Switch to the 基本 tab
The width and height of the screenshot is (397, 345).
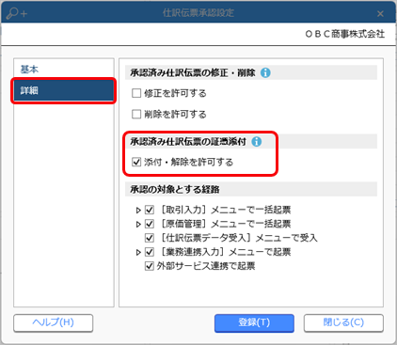[64, 69]
